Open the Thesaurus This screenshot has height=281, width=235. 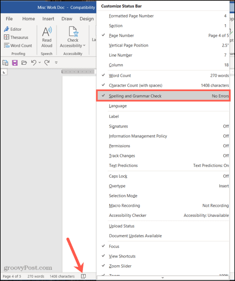click(x=16, y=37)
